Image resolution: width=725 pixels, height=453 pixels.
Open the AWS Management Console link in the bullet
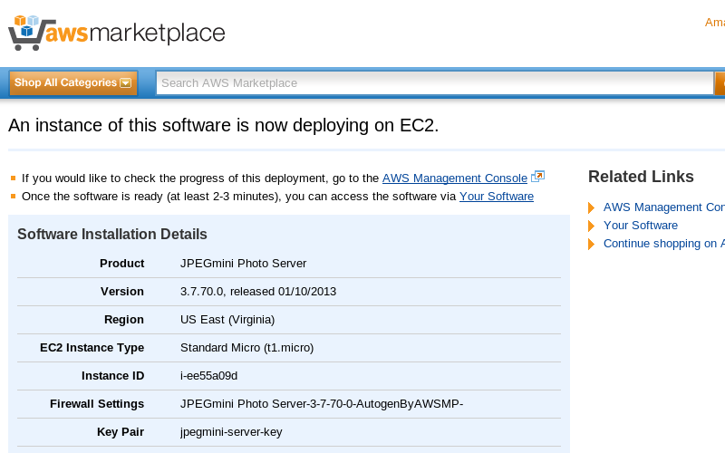(x=455, y=178)
